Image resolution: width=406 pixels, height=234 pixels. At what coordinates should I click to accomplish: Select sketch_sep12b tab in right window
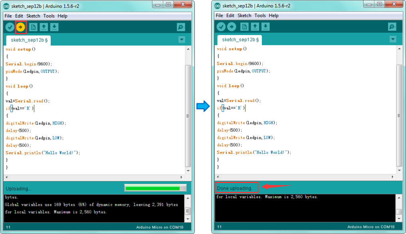(240, 40)
